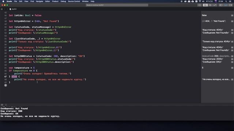Screen dimensions: 234x131
Task: Open the Apple menu
Action: pos(3,1)
